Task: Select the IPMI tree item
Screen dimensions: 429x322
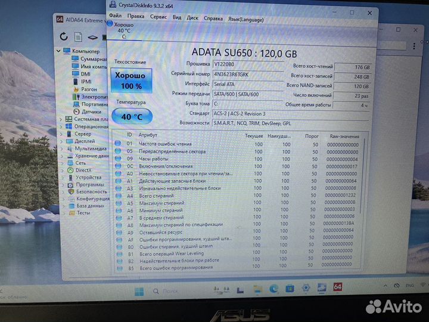Action: click(x=82, y=82)
